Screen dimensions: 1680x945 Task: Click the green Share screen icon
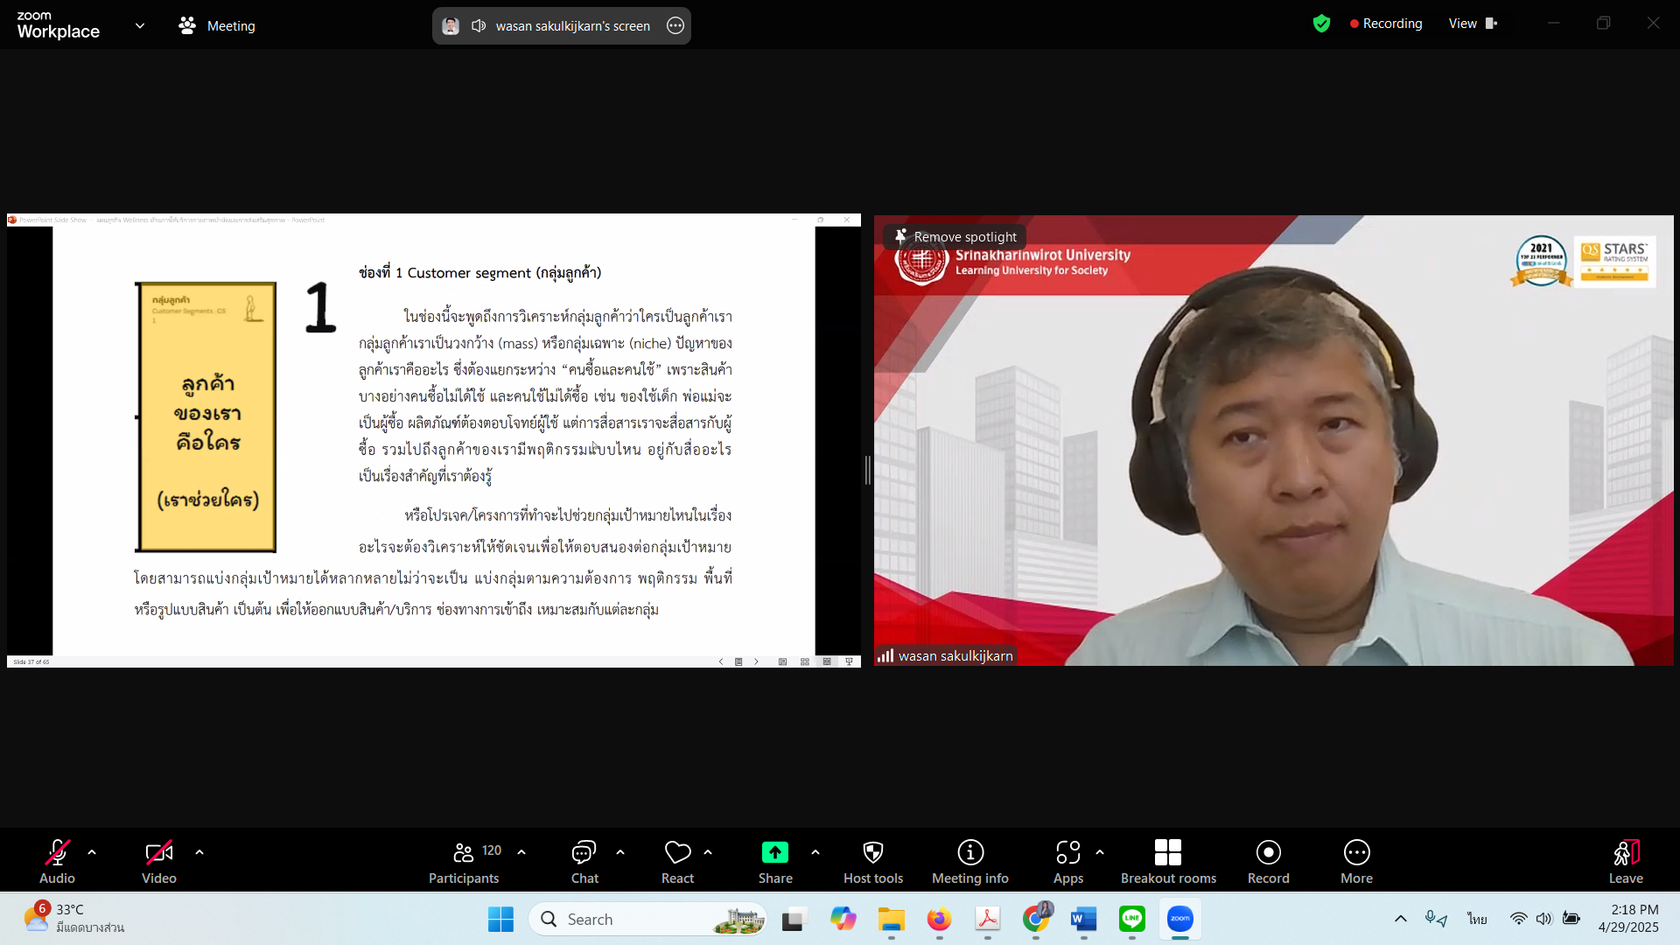coord(774,852)
